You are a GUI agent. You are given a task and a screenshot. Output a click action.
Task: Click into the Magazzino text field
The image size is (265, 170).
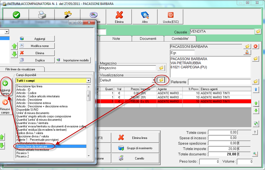pyautogui.click(x=127, y=68)
